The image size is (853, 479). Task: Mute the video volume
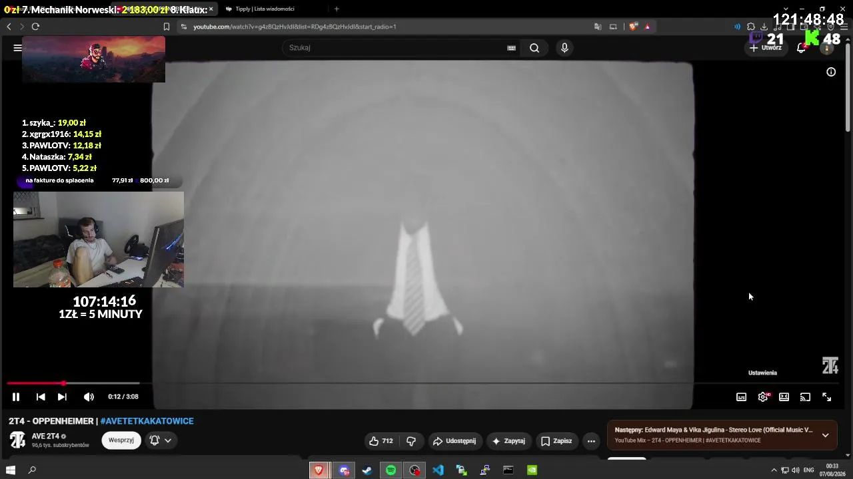89,397
